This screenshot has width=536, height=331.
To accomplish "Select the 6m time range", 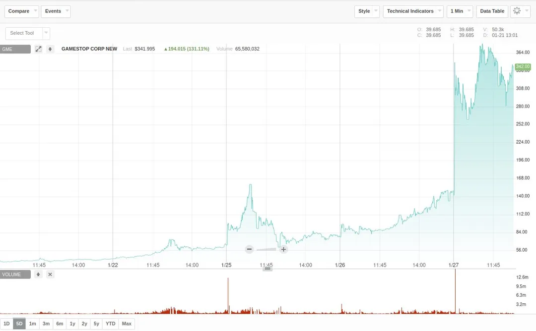I will pos(60,324).
